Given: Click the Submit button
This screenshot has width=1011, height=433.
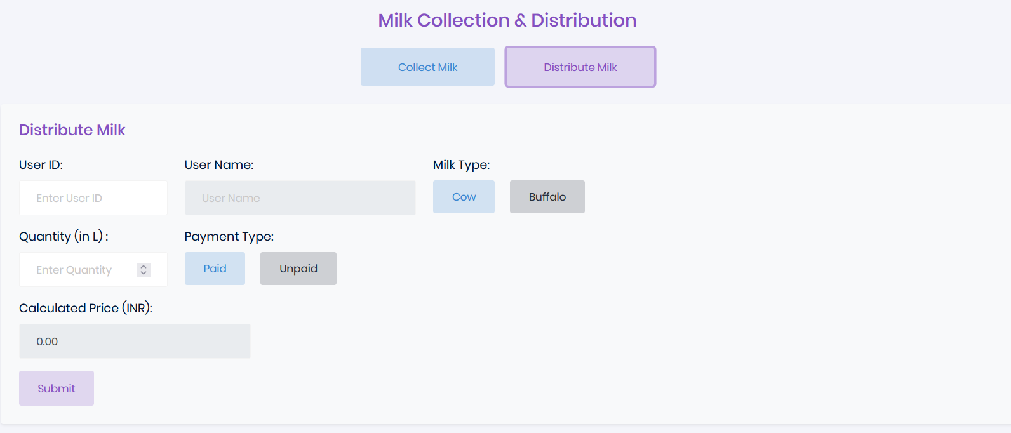Looking at the screenshot, I should (56, 388).
